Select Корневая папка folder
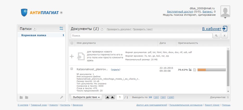Viewport: 243px width, 110px height. tap(34, 35)
